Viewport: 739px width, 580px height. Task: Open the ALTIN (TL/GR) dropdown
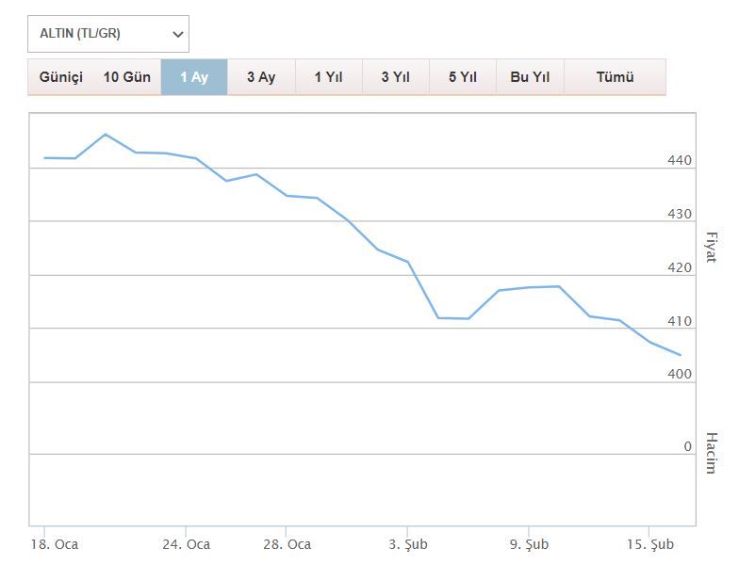[108, 34]
